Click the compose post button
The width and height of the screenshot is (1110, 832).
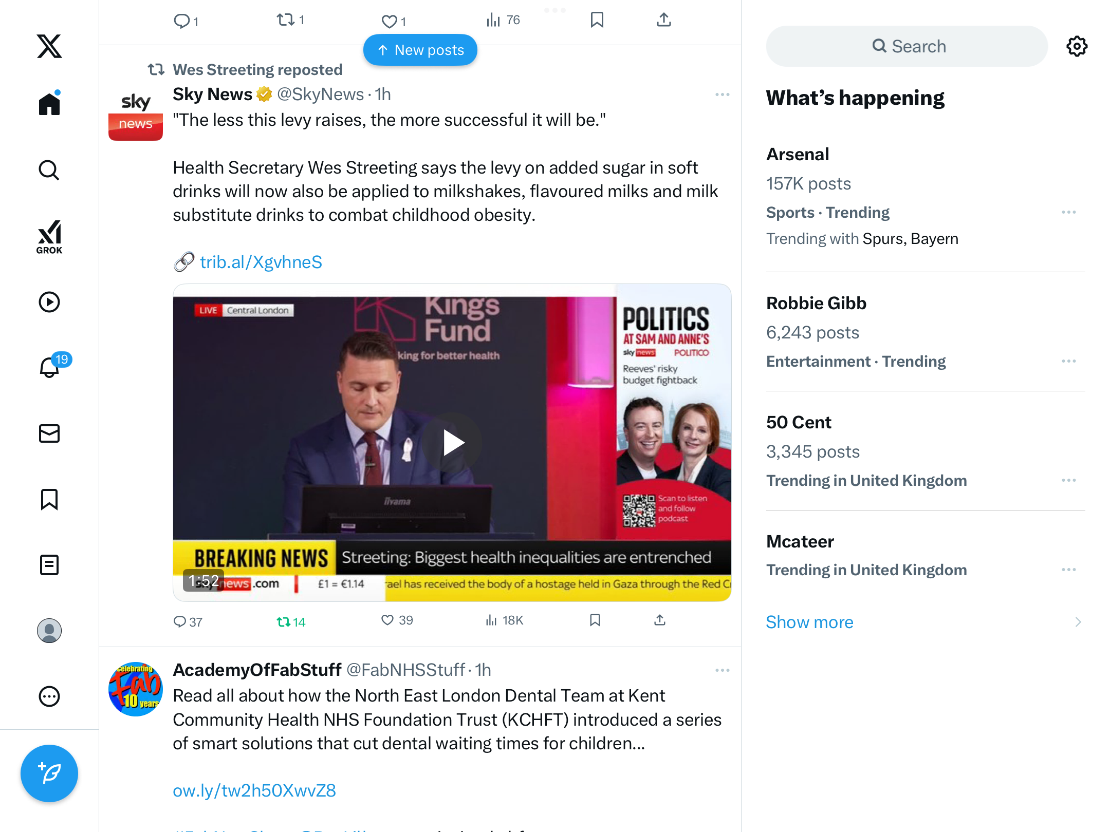tap(49, 773)
